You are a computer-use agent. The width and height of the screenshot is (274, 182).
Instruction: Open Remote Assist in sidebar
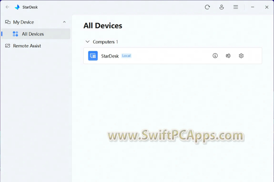(36, 46)
